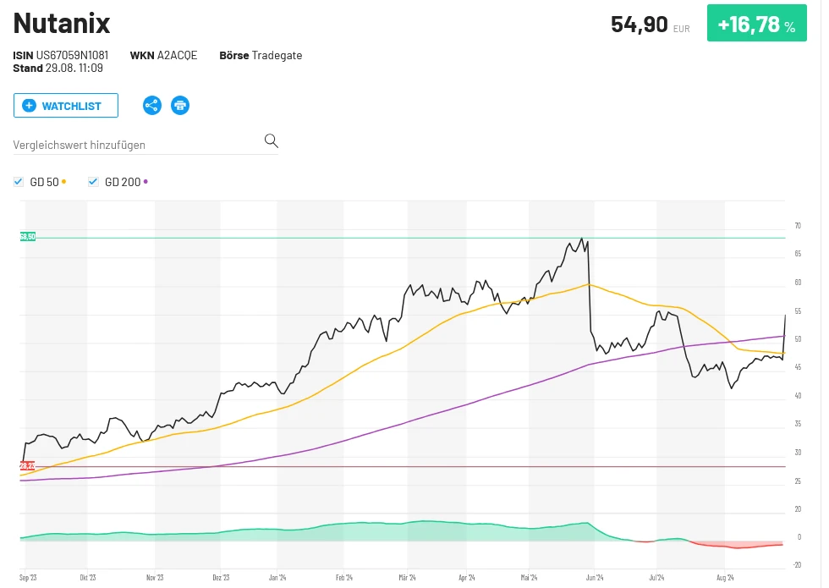
Task: Click the Jan '24 axis label
Action: point(278,578)
